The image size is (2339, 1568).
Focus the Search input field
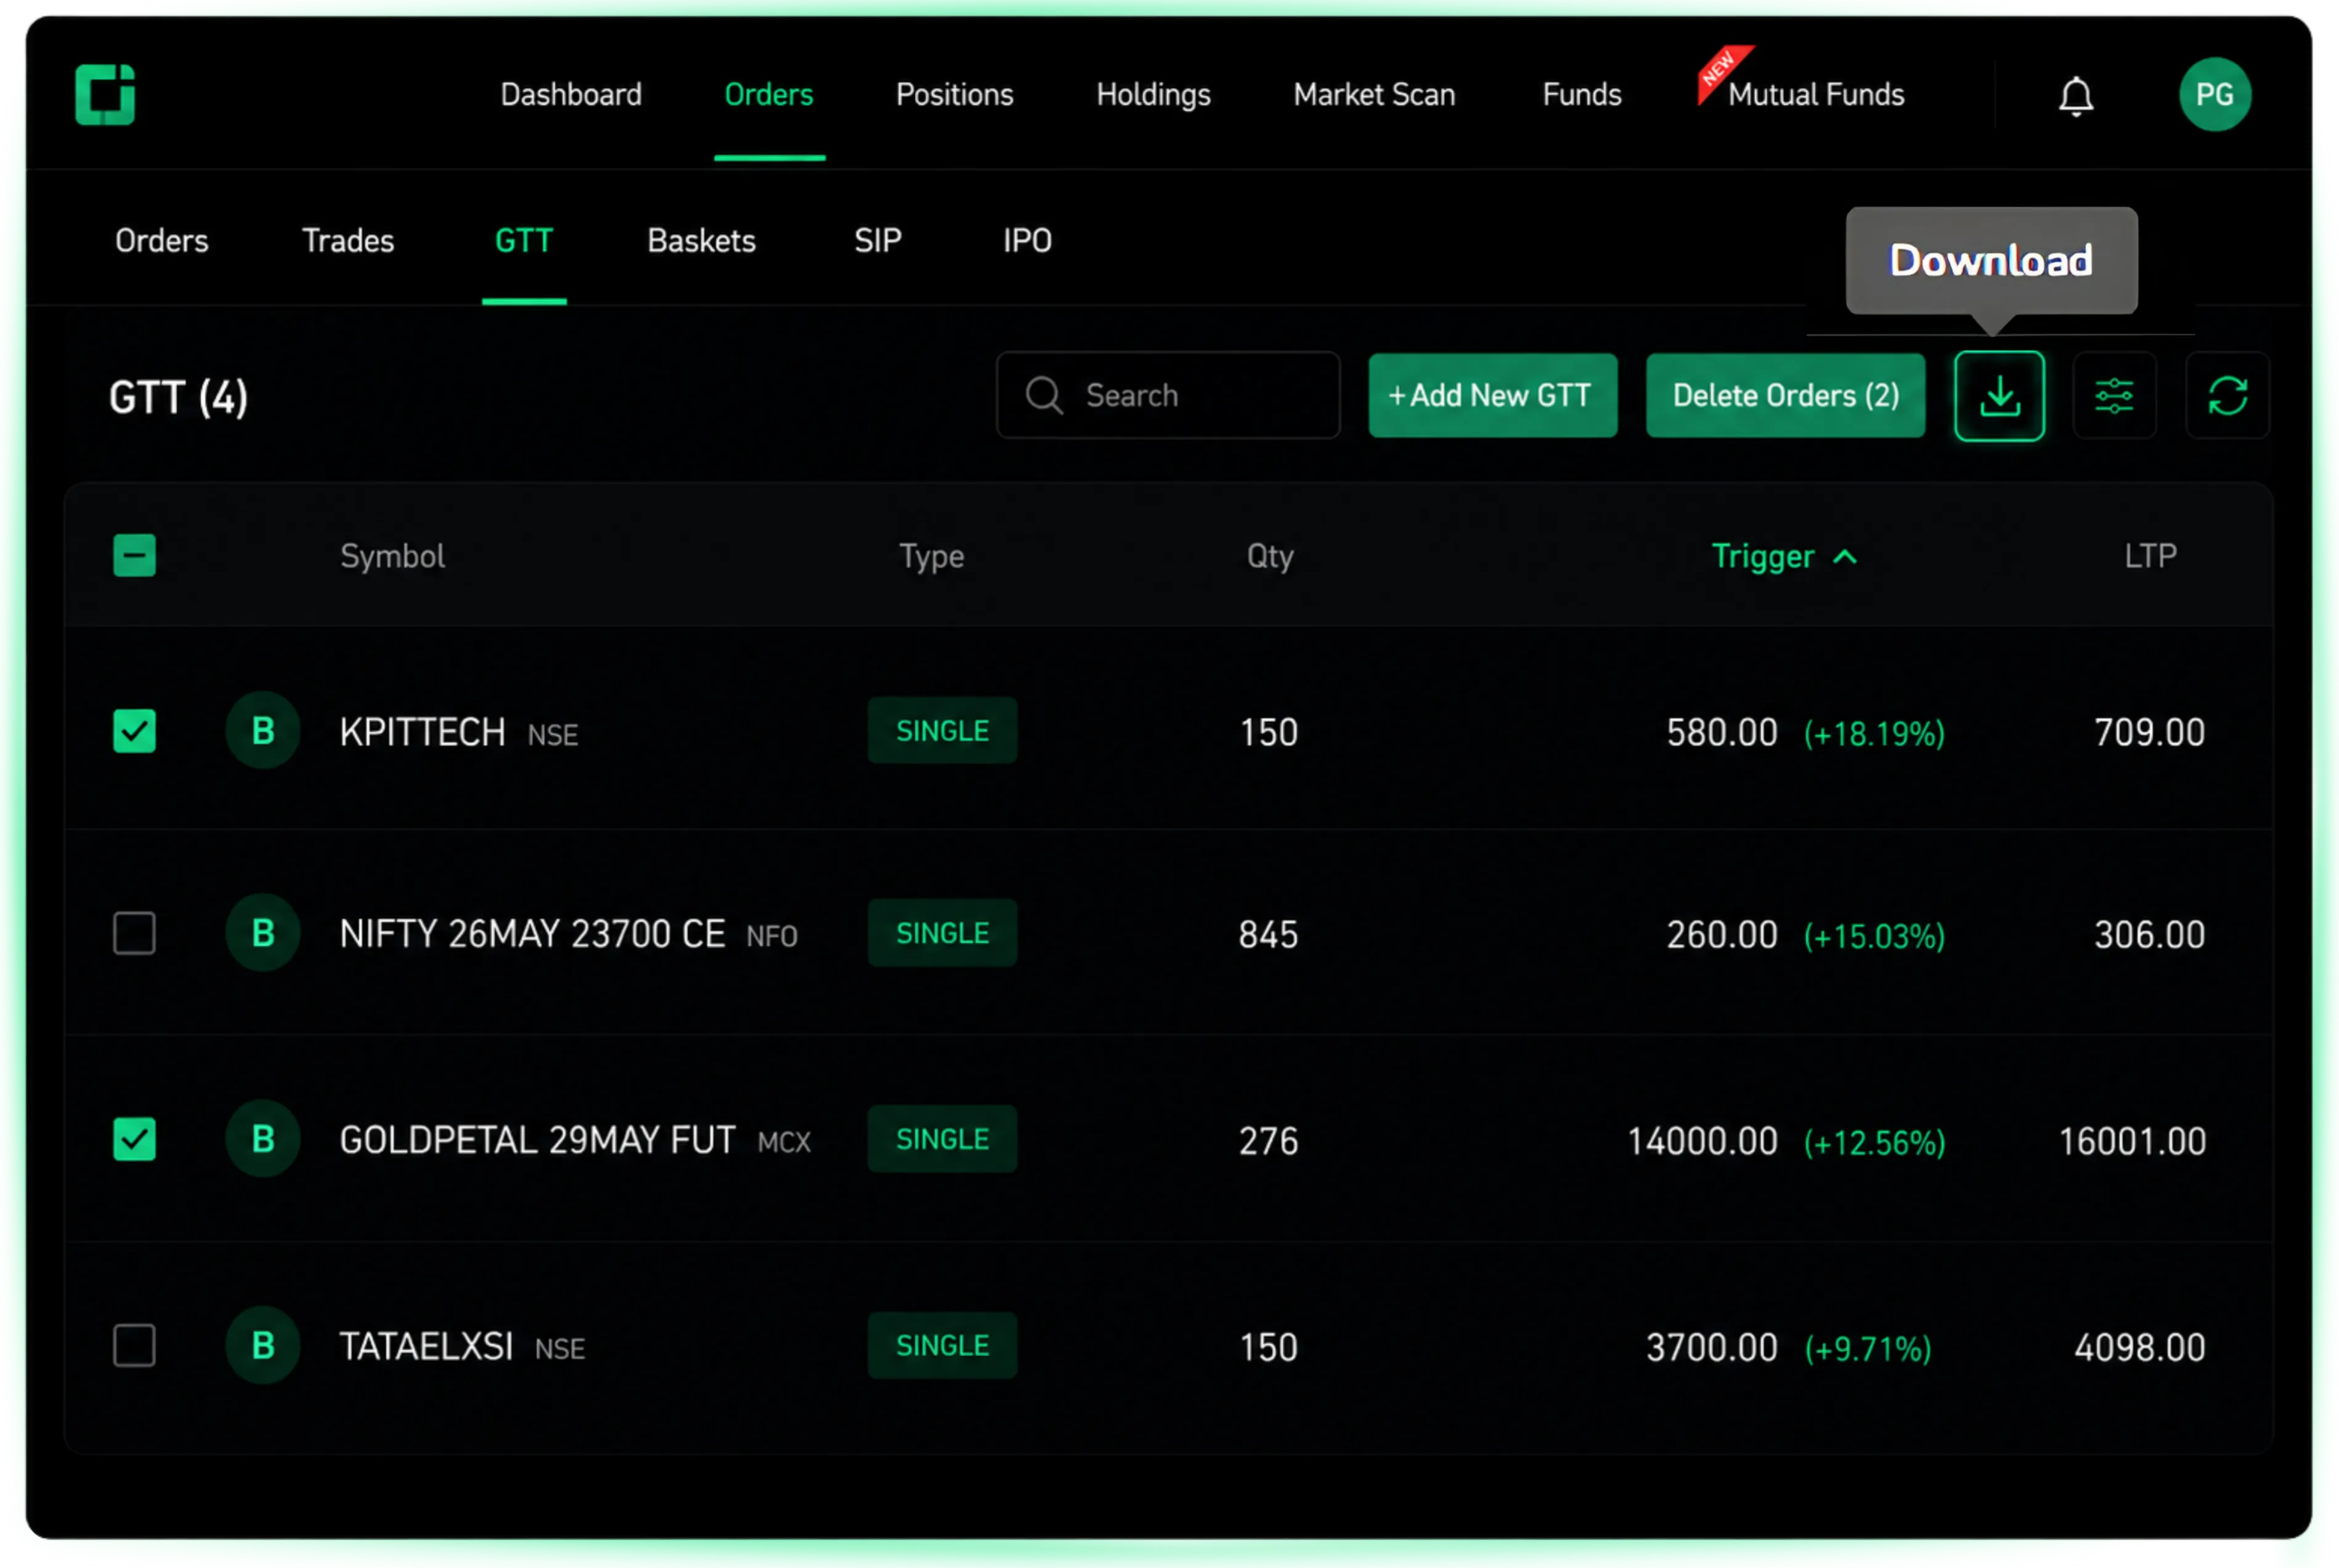1168,395
